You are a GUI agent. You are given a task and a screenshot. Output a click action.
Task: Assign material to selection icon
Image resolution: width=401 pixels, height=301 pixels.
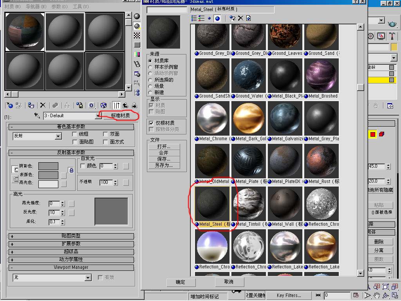(31, 105)
